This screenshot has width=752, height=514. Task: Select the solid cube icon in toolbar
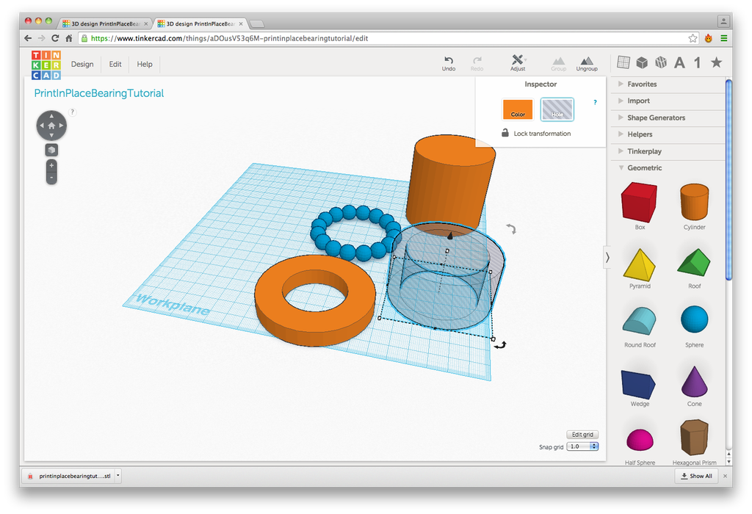pyautogui.click(x=642, y=62)
